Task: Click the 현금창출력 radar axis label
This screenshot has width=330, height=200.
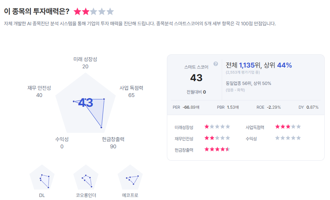Action: tap(113, 139)
